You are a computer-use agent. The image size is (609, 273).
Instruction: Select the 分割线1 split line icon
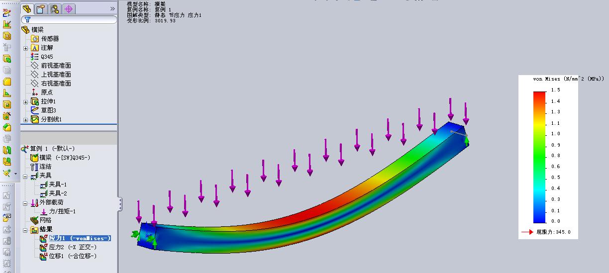(x=35, y=119)
